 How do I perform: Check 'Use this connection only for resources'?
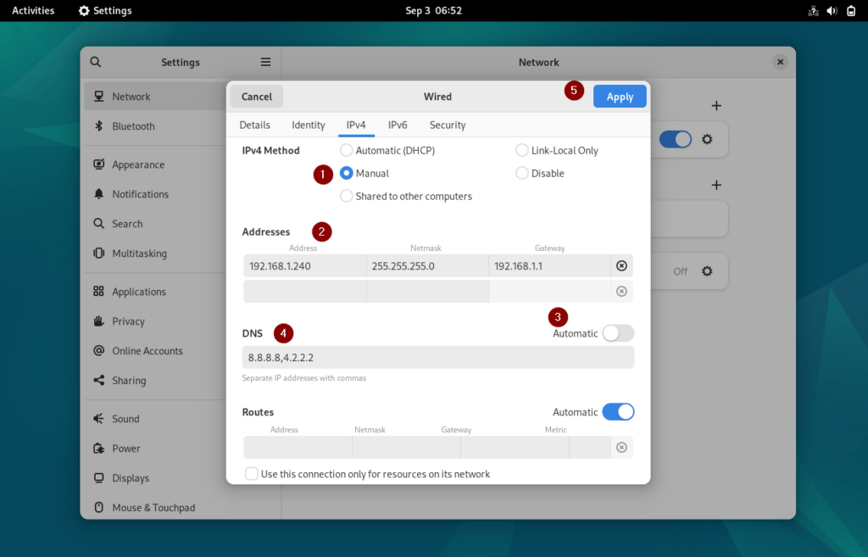tap(252, 474)
